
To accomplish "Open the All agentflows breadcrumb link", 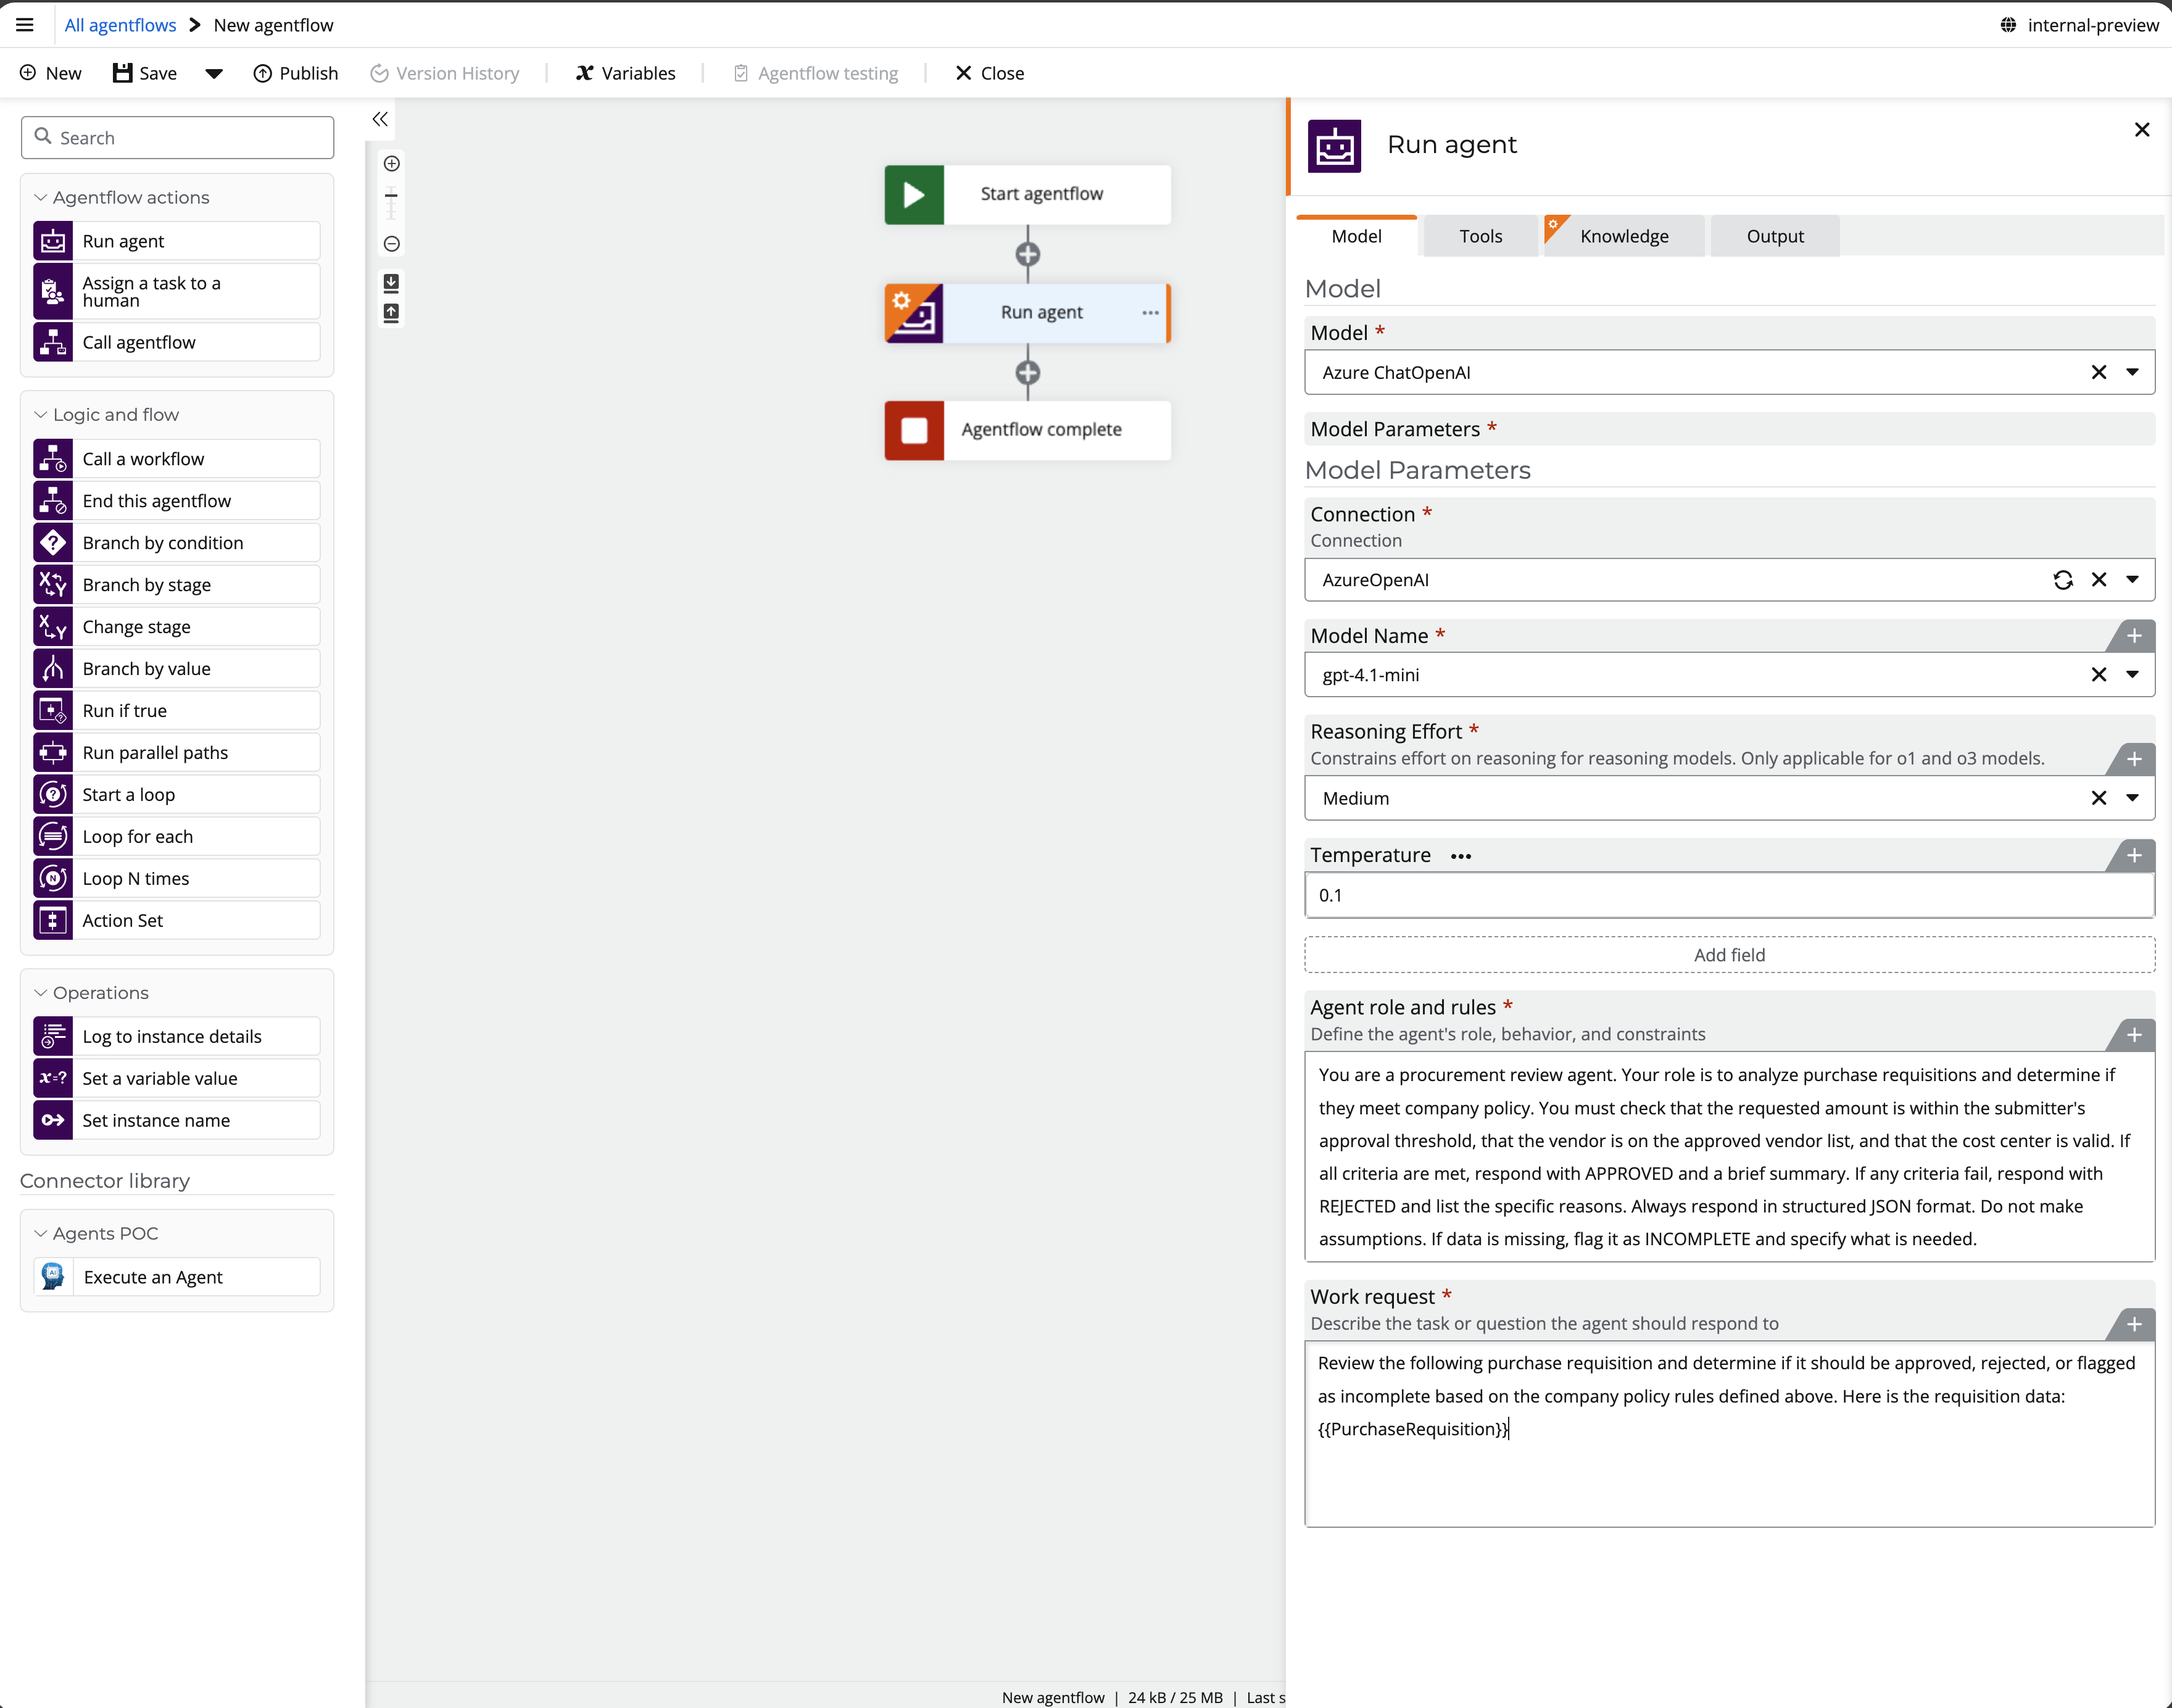I will click(120, 25).
